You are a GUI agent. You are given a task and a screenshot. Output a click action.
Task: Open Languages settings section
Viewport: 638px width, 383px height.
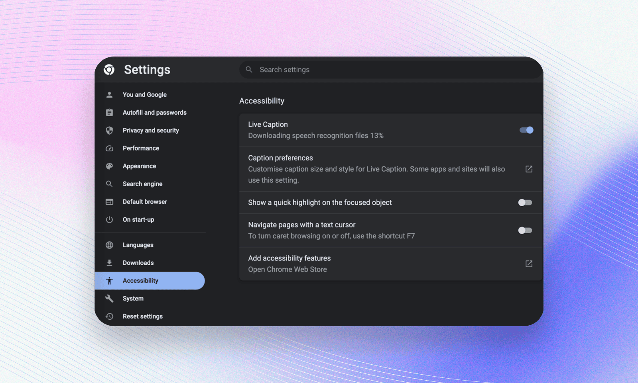150,245
